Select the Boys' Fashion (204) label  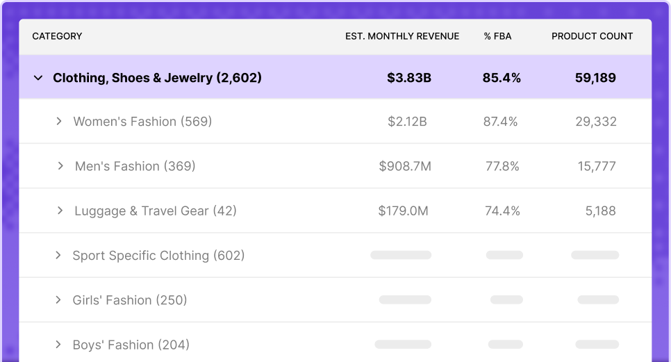click(131, 345)
